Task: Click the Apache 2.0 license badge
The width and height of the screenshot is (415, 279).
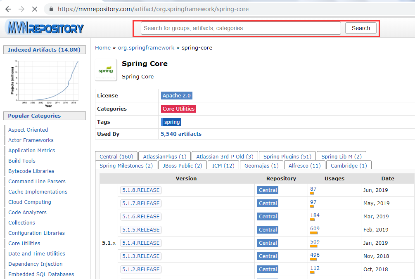Action: point(177,95)
